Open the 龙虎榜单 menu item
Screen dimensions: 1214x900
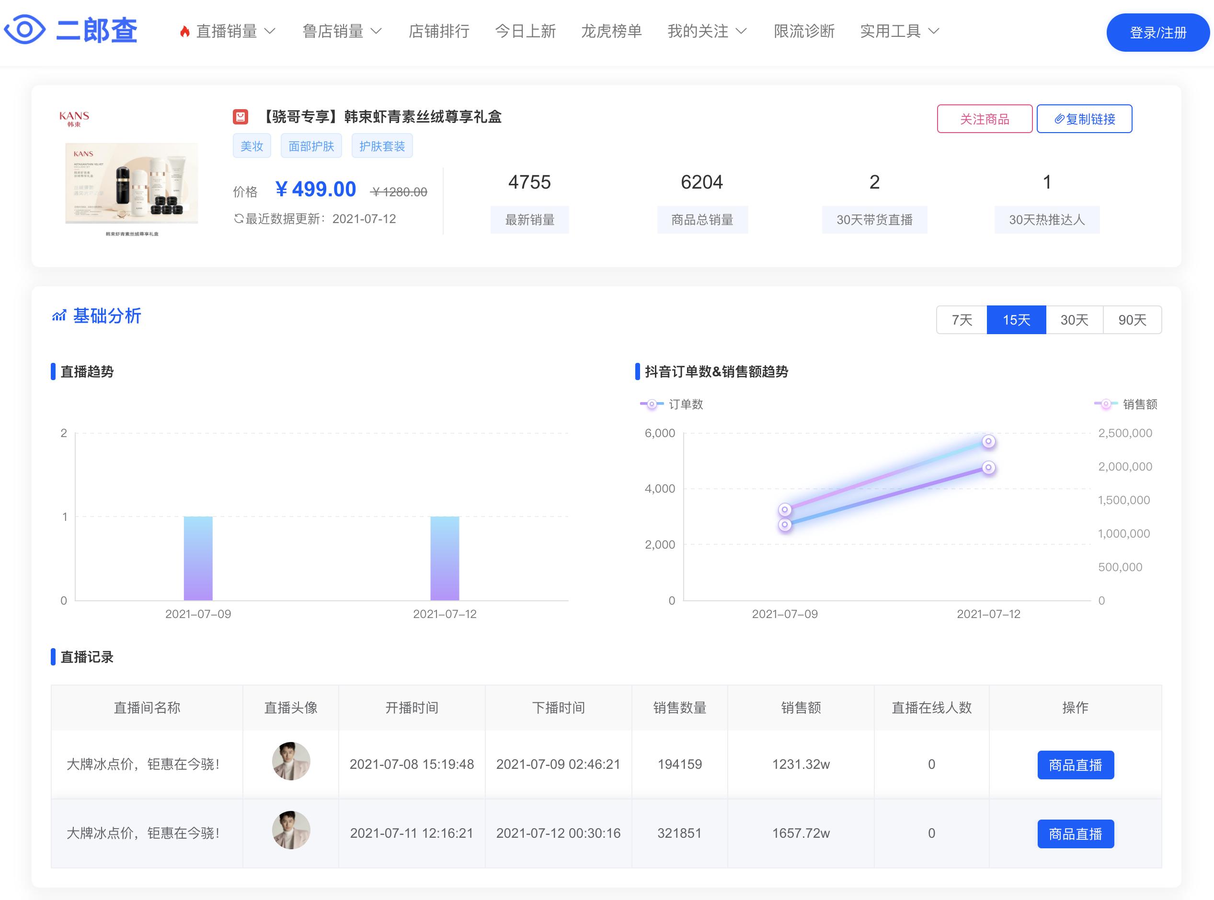[612, 31]
